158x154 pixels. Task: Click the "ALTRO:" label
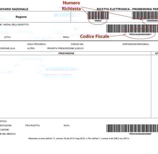pos(31,48)
